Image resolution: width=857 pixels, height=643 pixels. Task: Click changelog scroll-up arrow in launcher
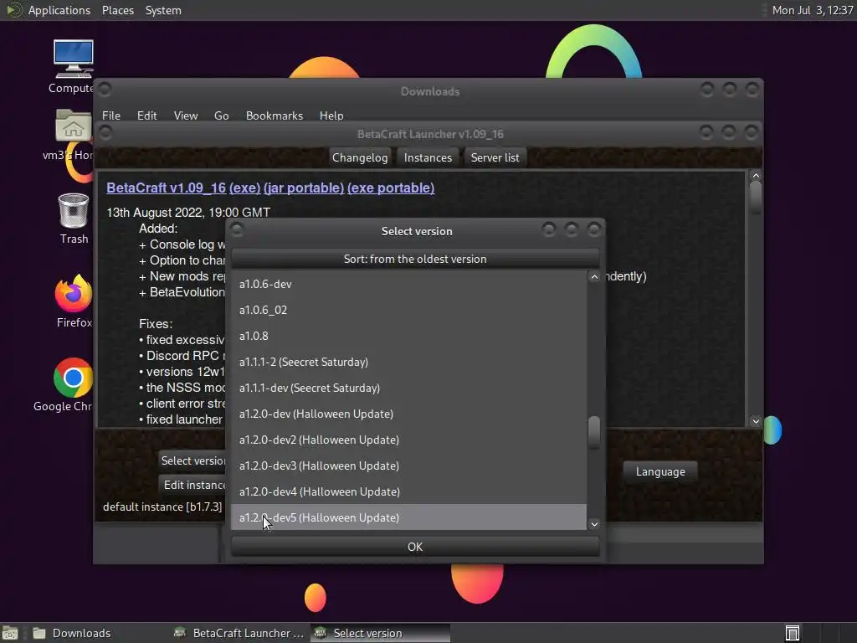pyautogui.click(x=756, y=176)
